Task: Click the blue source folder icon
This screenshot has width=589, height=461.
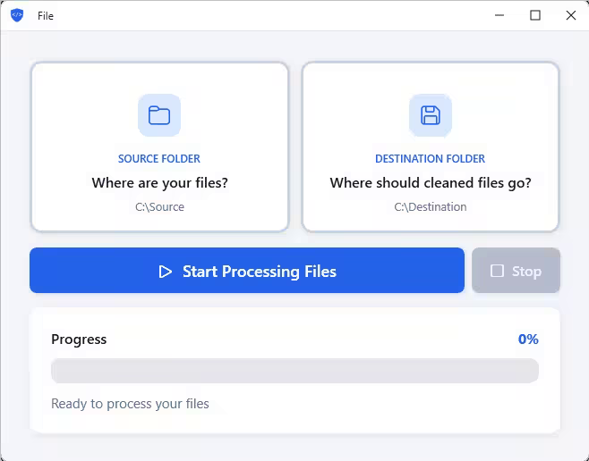Action: coord(159,115)
